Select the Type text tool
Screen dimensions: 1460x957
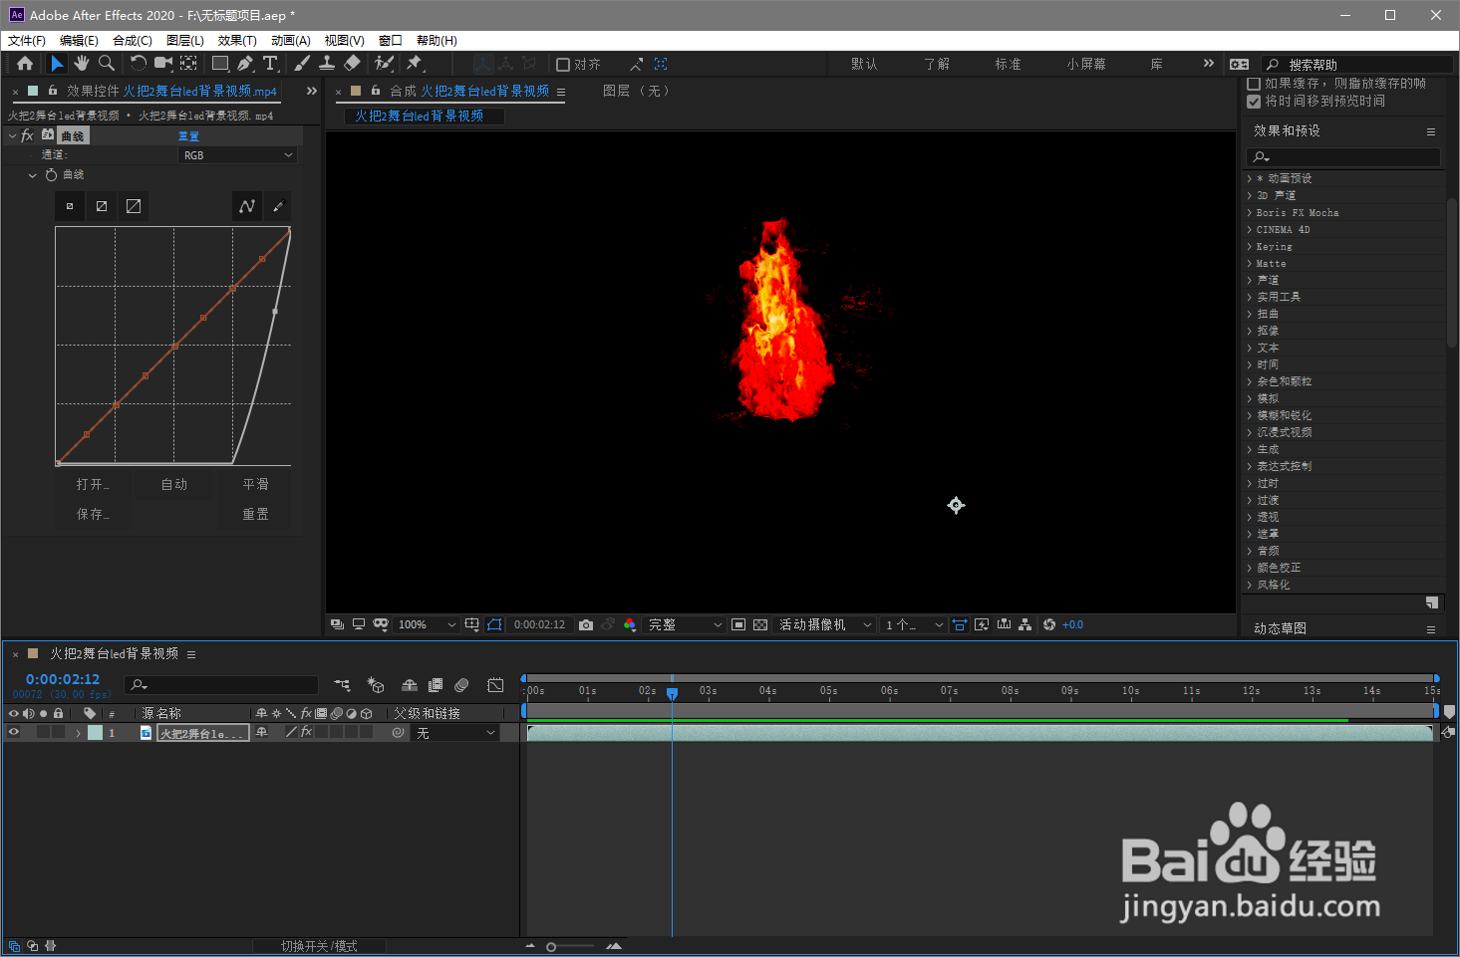click(x=270, y=64)
